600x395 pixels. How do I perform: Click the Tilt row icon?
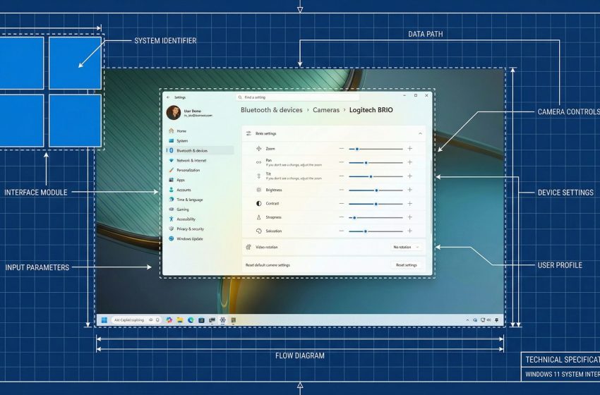(258, 176)
